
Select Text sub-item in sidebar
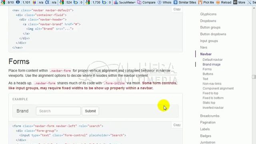pyautogui.click(x=205, y=79)
